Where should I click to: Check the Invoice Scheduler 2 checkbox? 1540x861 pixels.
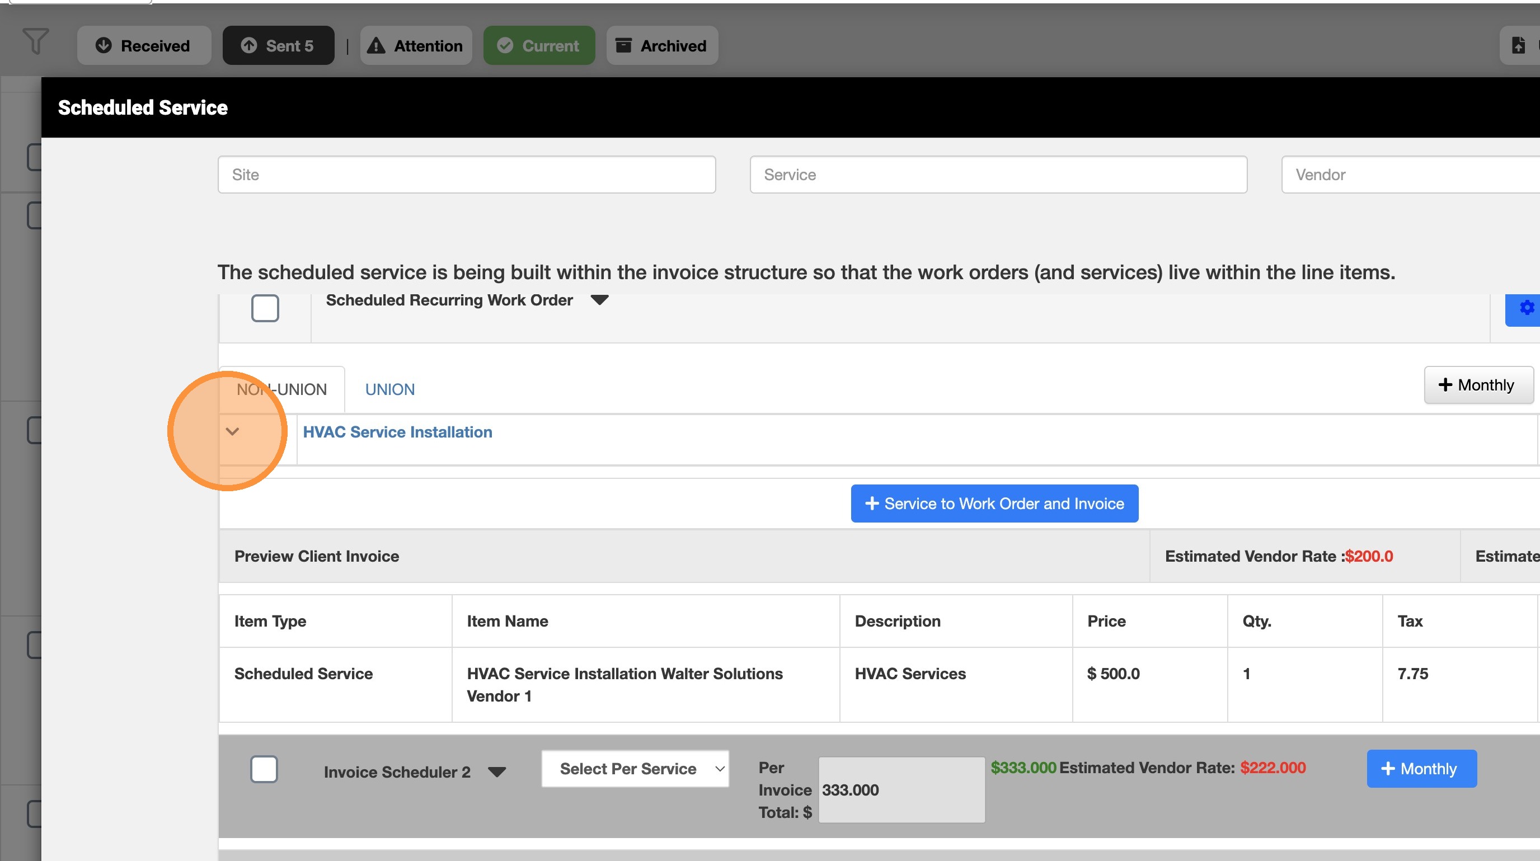264,769
